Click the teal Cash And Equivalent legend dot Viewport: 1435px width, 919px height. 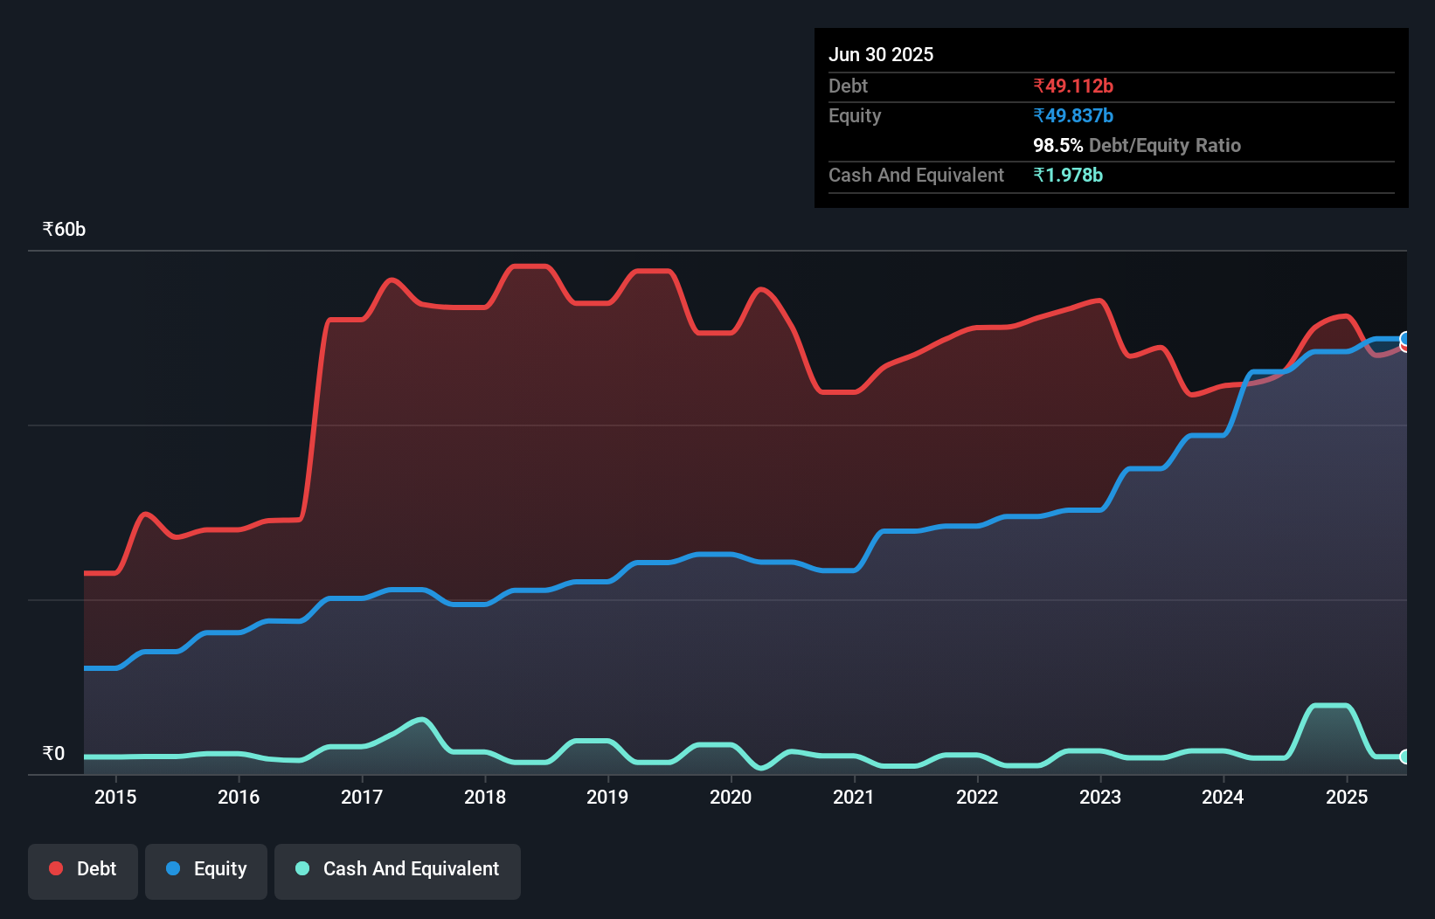(x=301, y=868)
